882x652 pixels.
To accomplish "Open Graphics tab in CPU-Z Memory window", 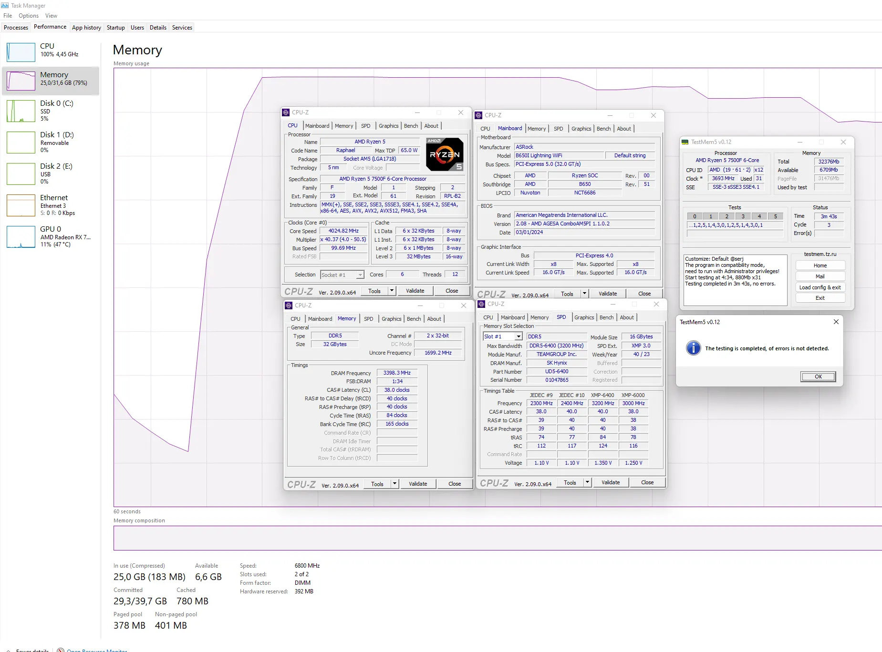I will click(x=391, y=319).
